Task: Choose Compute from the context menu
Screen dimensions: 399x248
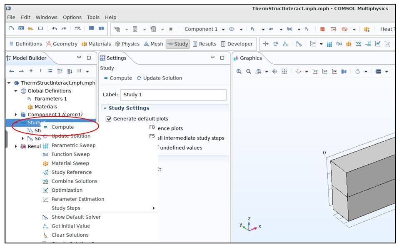Action: pyautogui.click(x=99, y=127)
